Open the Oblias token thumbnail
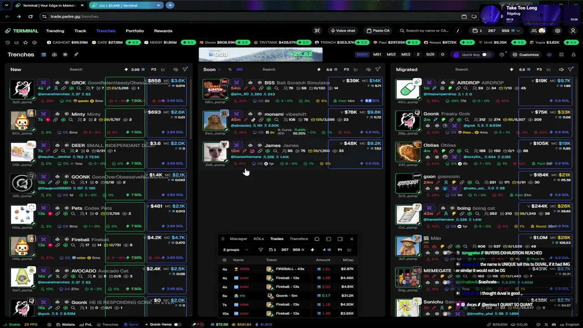The height and width of the screenshot is (328, 583). point(408,152)
